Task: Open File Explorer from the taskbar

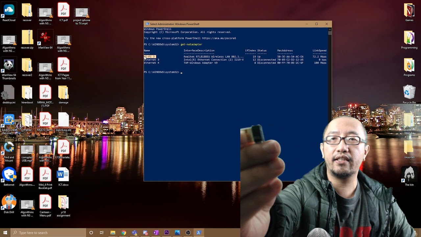Action: (x=113, y=233)
